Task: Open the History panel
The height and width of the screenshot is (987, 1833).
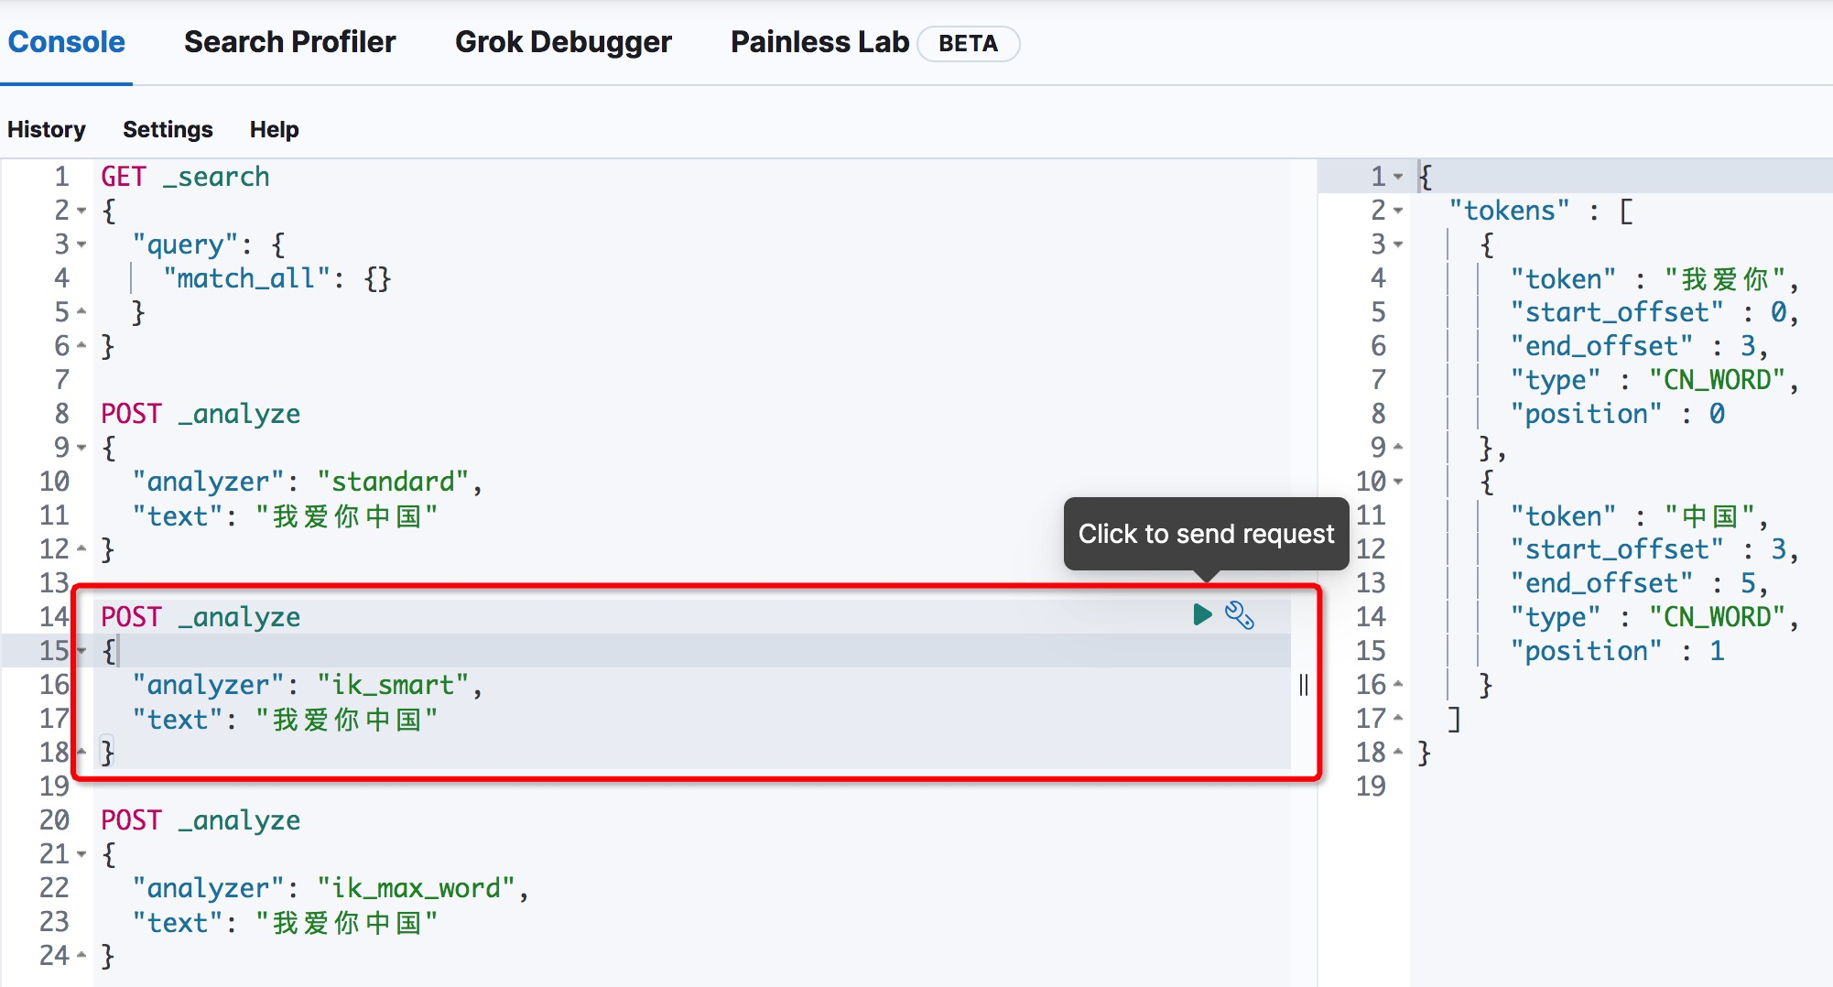Action: [x=47, y=129]
